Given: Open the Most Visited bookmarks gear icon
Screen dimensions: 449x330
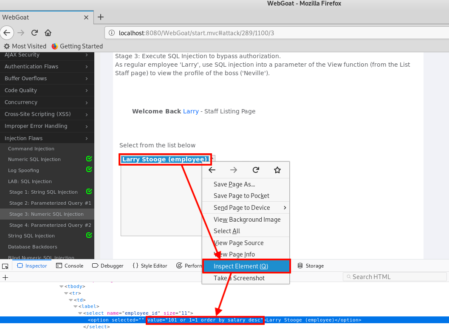Looking at the screenshot, I should 7,46.
